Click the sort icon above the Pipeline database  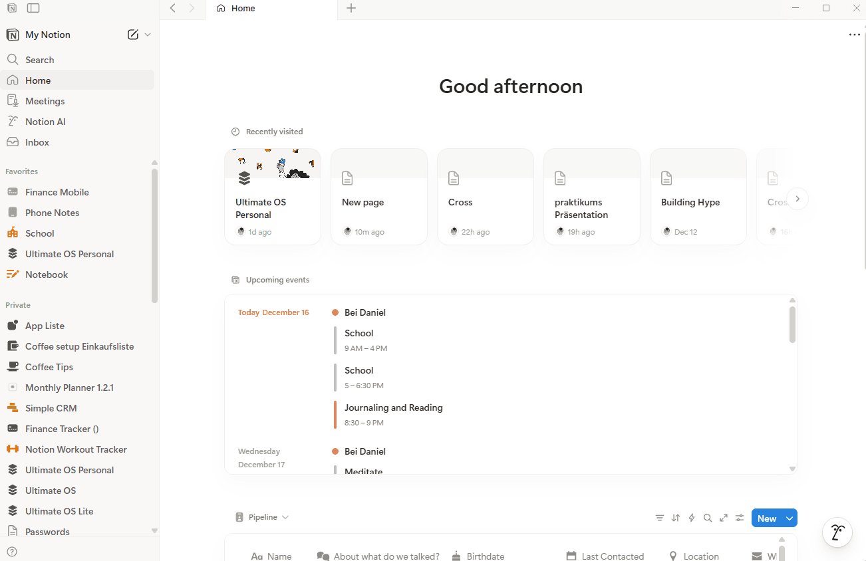(x=676, y=517)
